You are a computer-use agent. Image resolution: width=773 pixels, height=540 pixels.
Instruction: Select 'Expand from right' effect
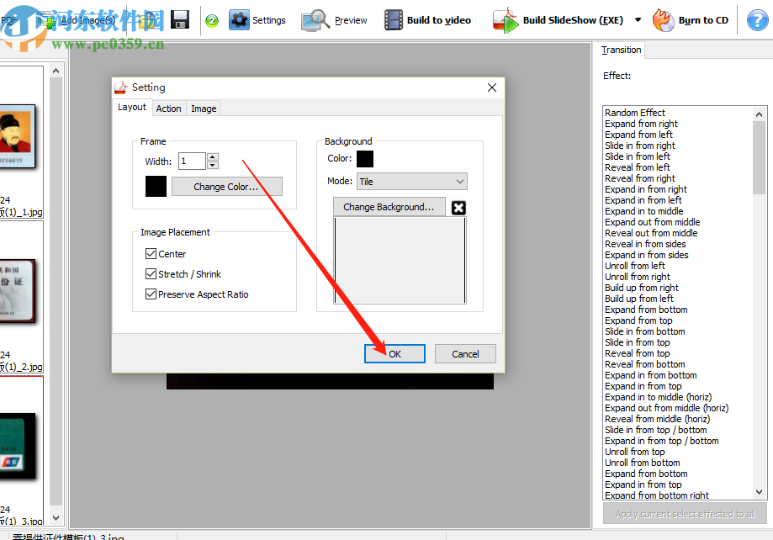[641, 124]
